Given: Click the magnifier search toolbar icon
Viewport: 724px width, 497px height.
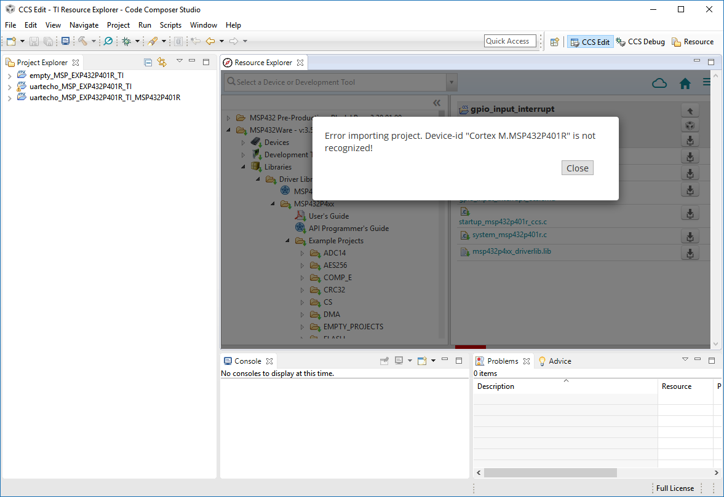Looking at the screenshot, I should pyautogui.click(x=108, y=42).
